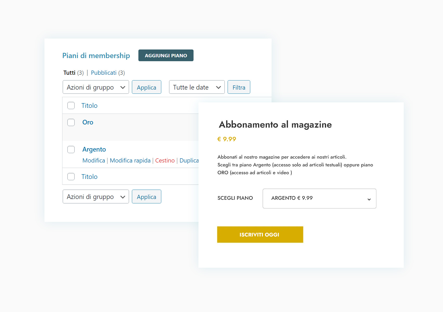The width and height of the screenshot is (443, 312).
Task: Open the top Azioni di gruppo dropdown
Action: (x=96, y=87)
